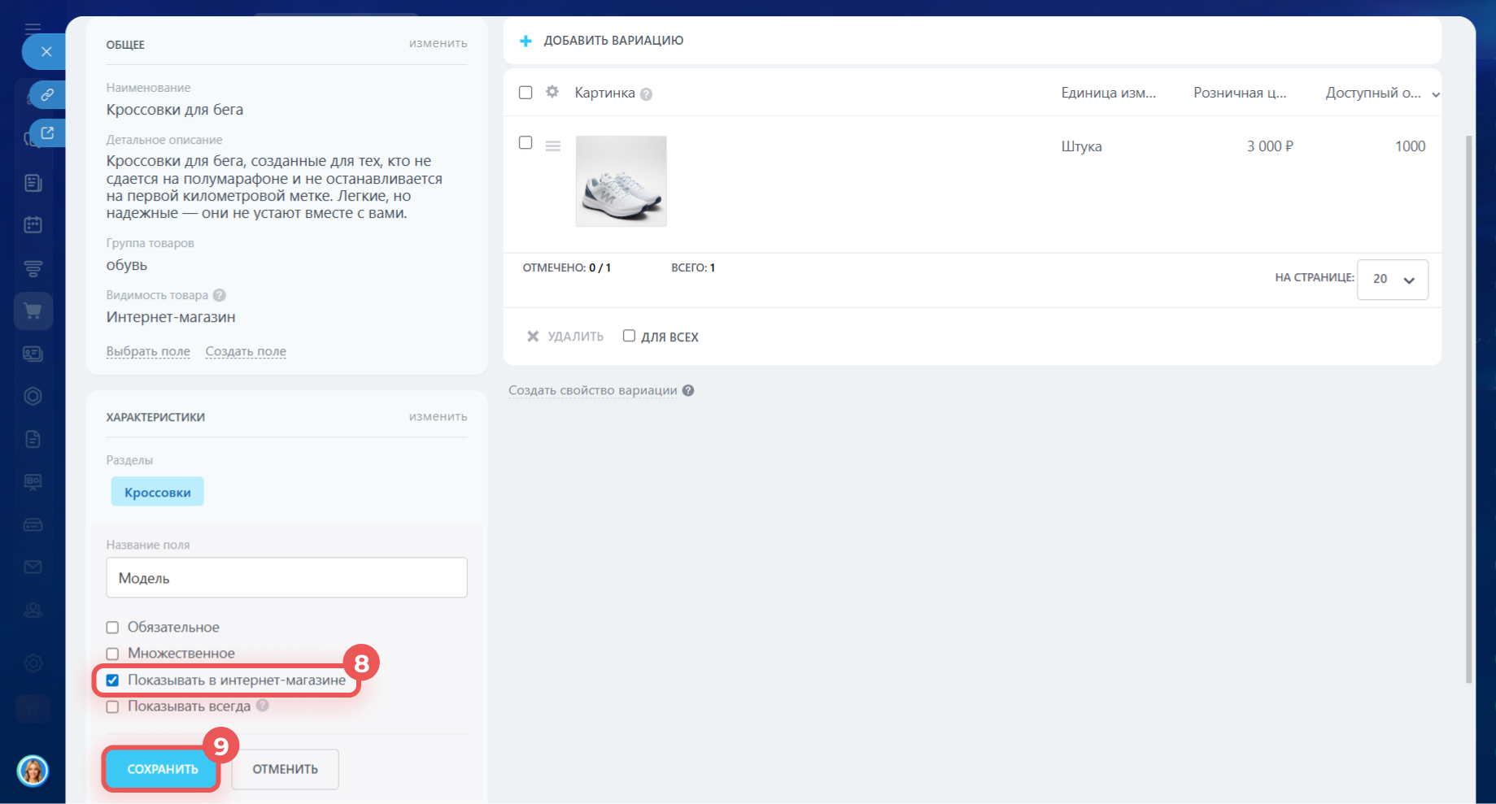Click the drag handle icon on variation row
This screenshot has width=1496, height=804.
click(x=553, y=146)
